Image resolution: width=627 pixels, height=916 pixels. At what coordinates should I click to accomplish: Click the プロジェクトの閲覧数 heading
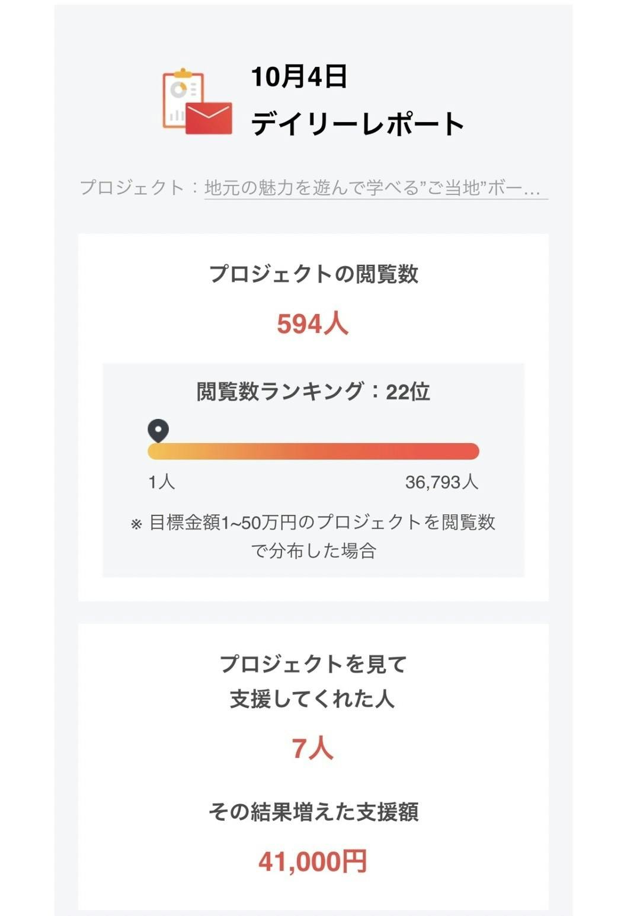[313, 274]
